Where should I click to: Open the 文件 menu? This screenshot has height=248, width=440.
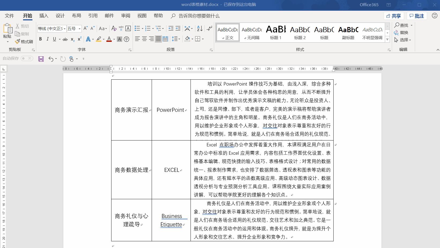click(x=9, y=16)
